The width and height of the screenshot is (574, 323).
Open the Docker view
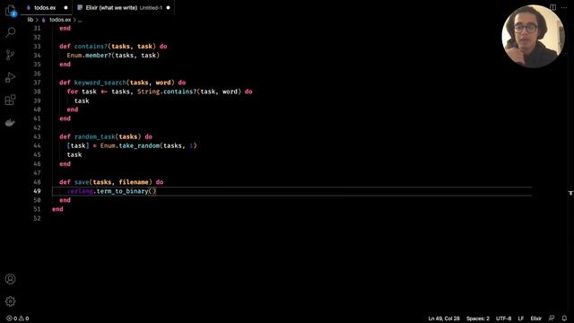tap(10, 122)
